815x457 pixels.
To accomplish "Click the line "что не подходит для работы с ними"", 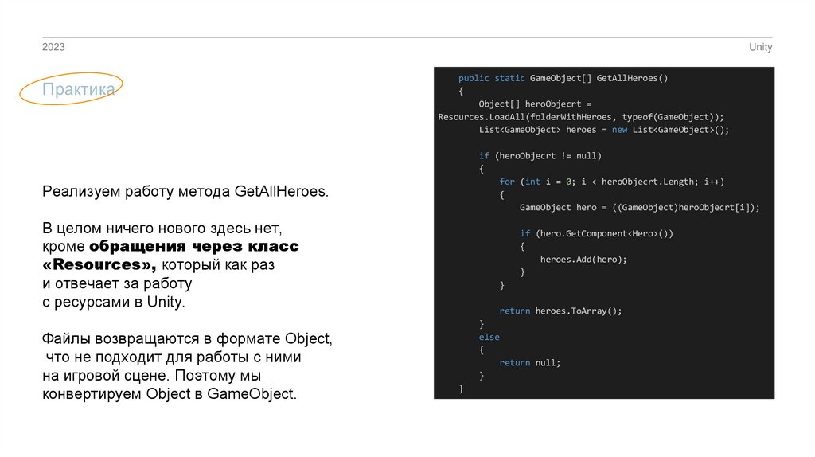I will coord(174,357).
